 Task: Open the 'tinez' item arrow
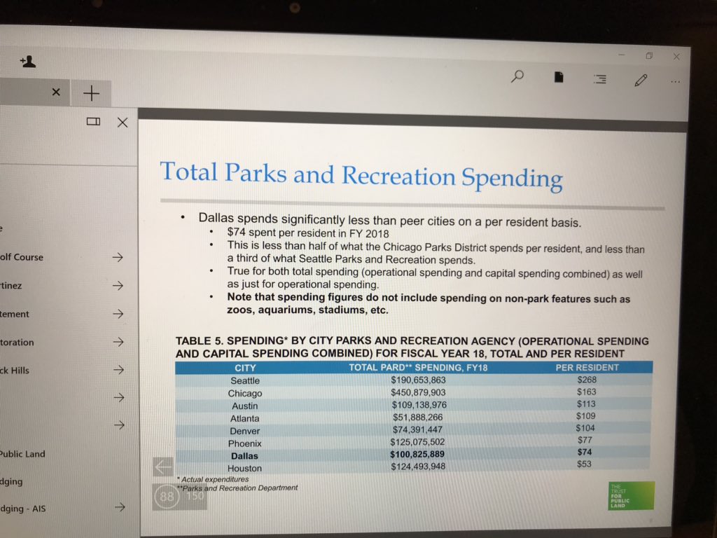tap(118, 286)
